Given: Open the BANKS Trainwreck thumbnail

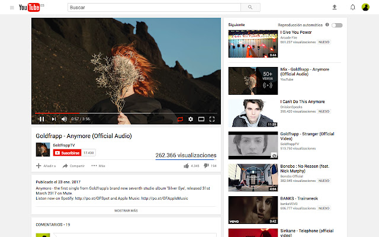Looking at the screenshot, I should pos(253,210).
